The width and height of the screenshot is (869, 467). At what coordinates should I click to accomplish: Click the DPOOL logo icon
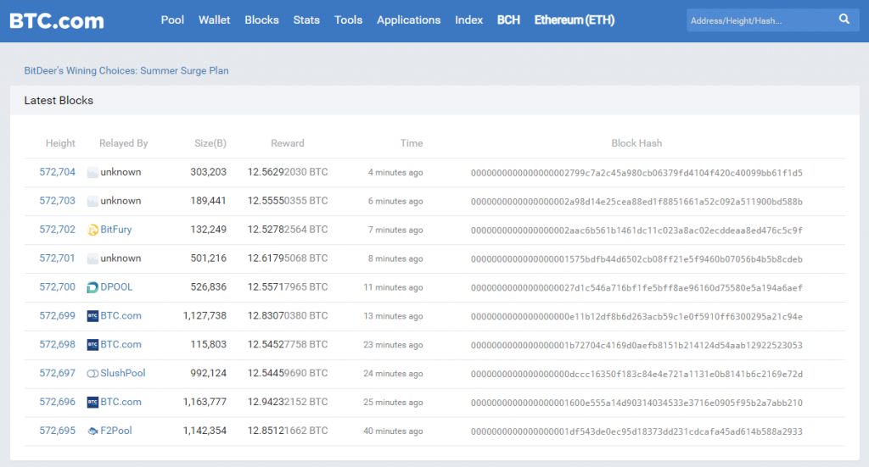(x=93, y=287)
